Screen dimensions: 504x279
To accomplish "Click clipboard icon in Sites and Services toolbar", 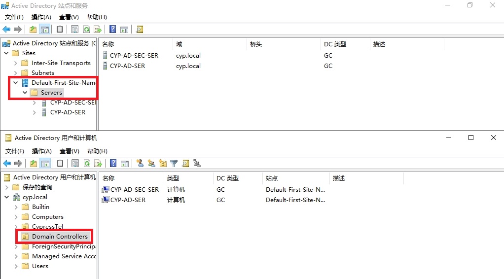I will (x=60, y=30).
